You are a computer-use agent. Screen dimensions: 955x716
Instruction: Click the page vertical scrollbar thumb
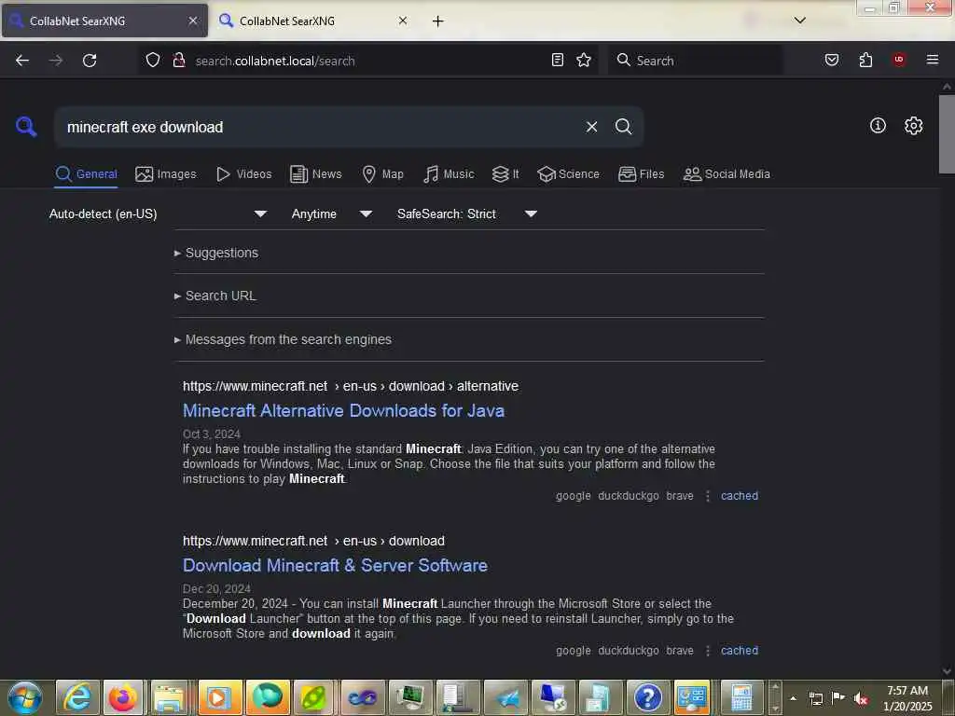(947, 134)
